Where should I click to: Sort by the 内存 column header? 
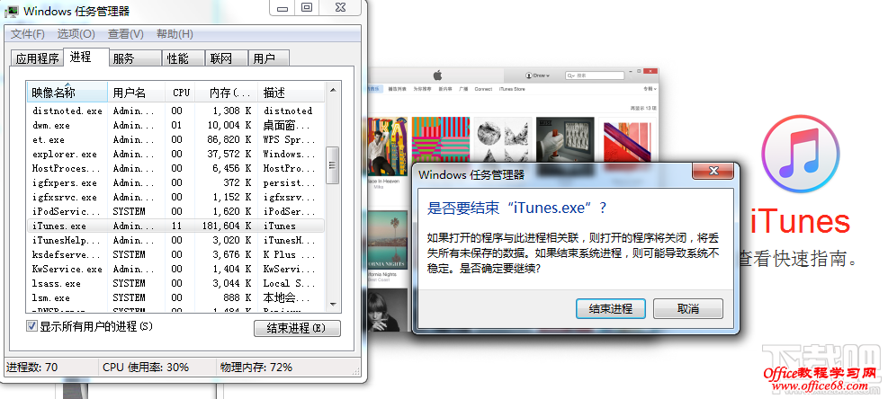(227, 93)
